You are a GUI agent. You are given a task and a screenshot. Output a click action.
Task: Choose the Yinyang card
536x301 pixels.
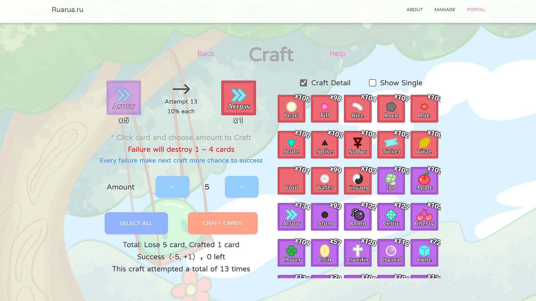pyautogui.click(x=358, y=181)
